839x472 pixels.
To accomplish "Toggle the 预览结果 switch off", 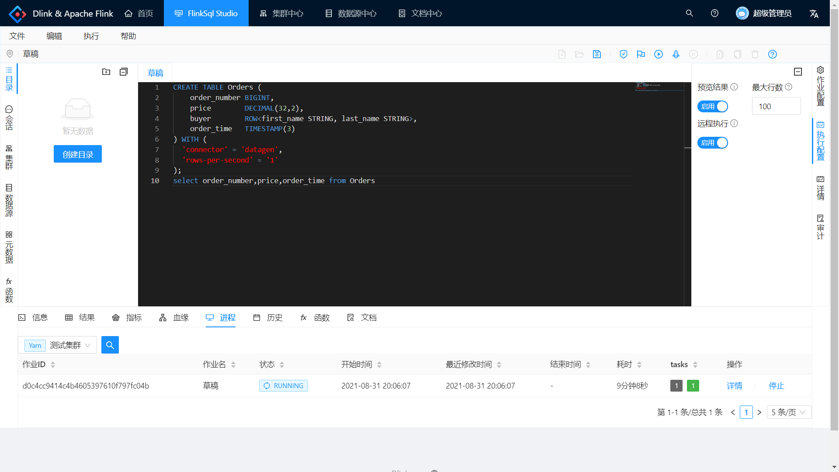I will click(x=713, y=107).
